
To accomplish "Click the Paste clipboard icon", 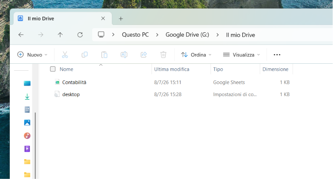I will 104,55.
